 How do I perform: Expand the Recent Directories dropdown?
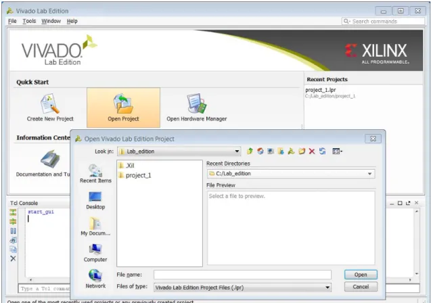pyautogui.click(x=369, y=174)
